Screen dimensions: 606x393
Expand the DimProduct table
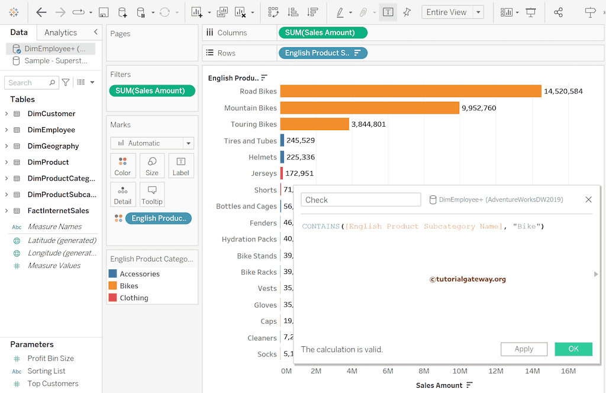tap(6, 162)
